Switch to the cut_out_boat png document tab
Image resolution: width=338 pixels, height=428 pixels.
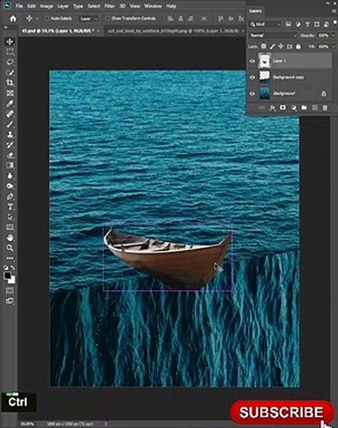pos(173,31)
